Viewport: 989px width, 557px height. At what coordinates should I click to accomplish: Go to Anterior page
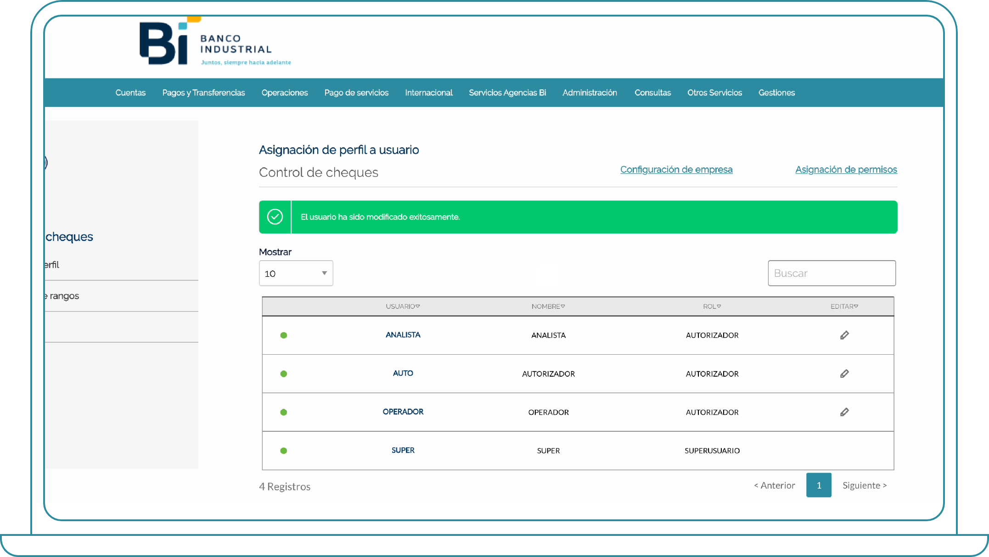pos(775,485)
